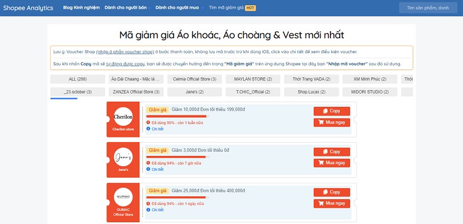
Task: Open Chi tiết of the Cherilon voucher
Action: (157, 129)
